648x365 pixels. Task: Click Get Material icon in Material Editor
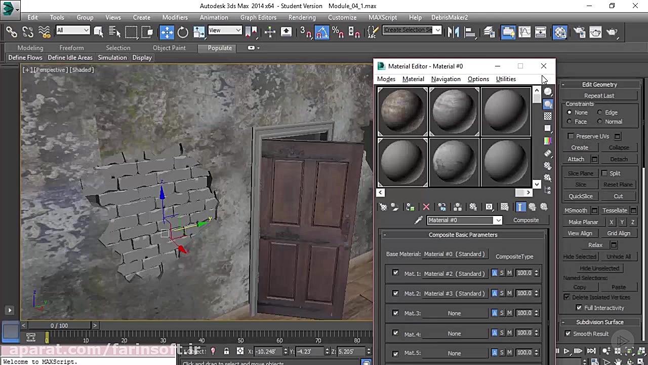[383, 207]
